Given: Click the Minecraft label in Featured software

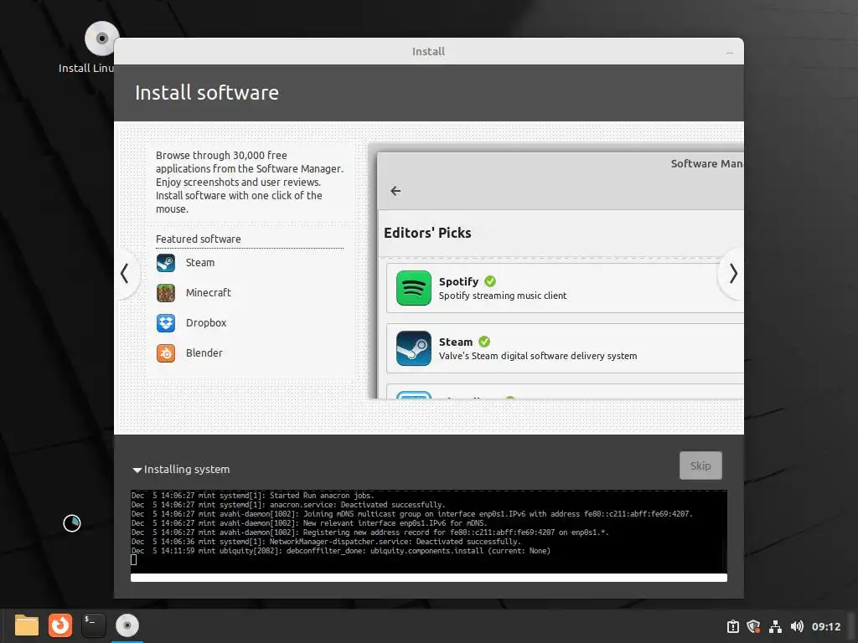Looking at the screenshot, I should click(x=209, y=292).
